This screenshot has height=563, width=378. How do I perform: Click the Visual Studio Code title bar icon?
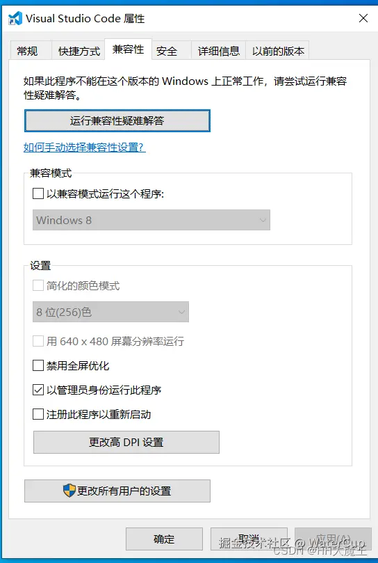click(15, 18)
